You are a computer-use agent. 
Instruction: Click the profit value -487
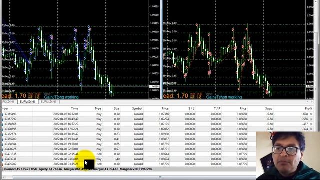(x=305, y=124)
